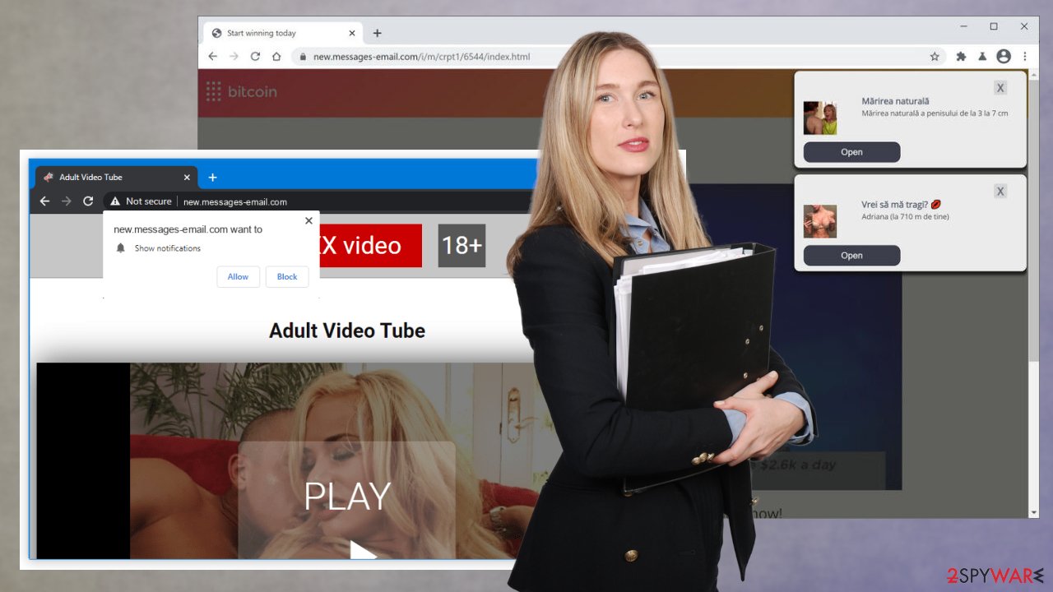Go to home page in light Chrome window
This screenshot has height=592, width=1053.
276,57
